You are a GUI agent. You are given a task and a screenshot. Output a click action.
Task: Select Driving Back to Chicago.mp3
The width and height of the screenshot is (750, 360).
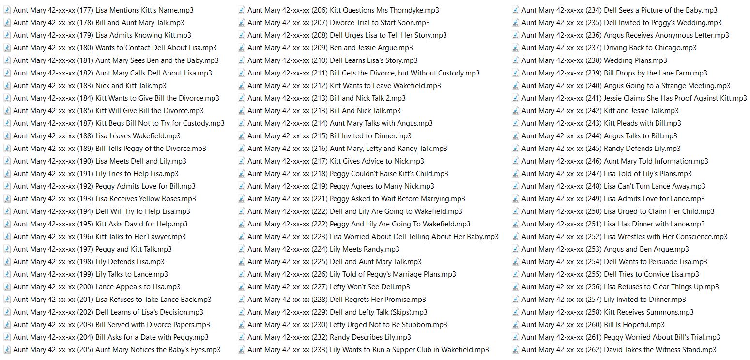(609, 48)
